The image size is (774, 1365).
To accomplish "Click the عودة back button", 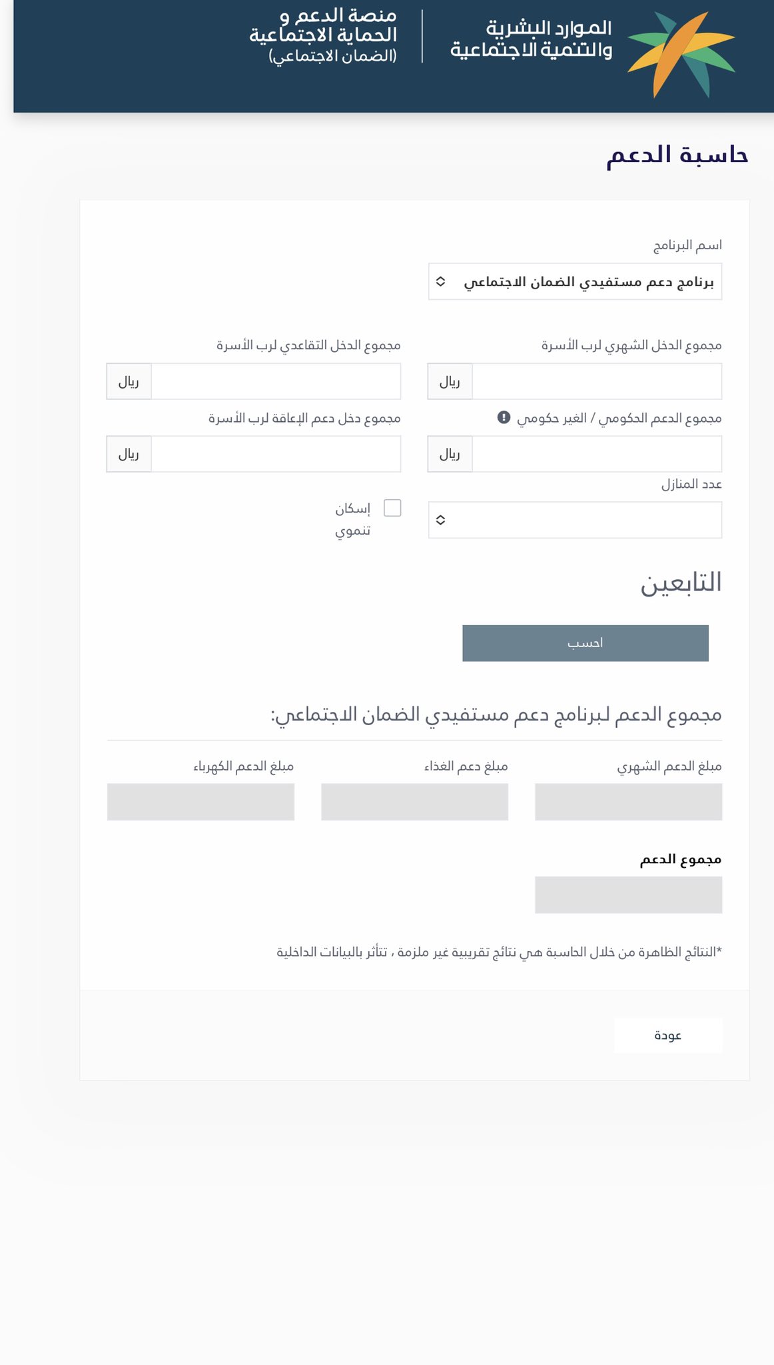I will tap(667, 1035).
